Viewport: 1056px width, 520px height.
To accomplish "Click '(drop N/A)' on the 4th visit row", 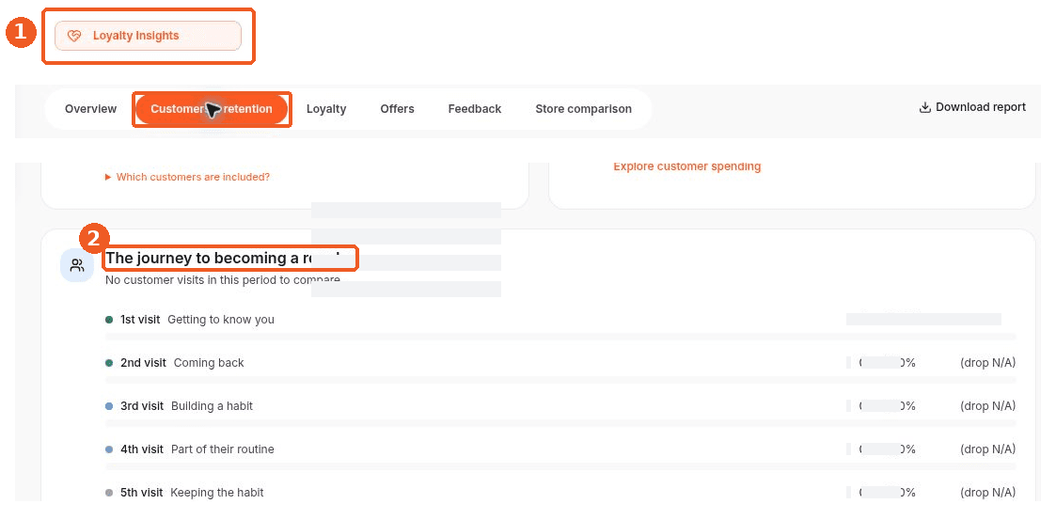I will [987, 449].
